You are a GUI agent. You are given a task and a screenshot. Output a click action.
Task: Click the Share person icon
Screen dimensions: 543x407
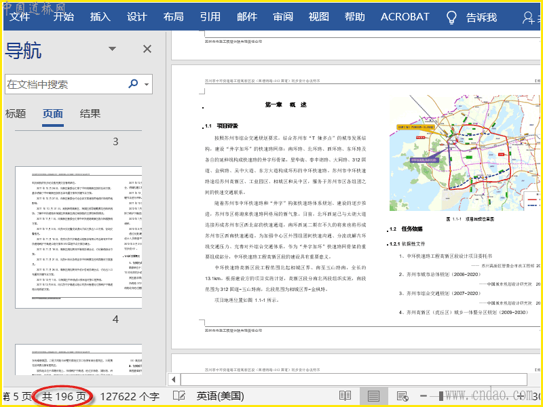tap(529, 17)
